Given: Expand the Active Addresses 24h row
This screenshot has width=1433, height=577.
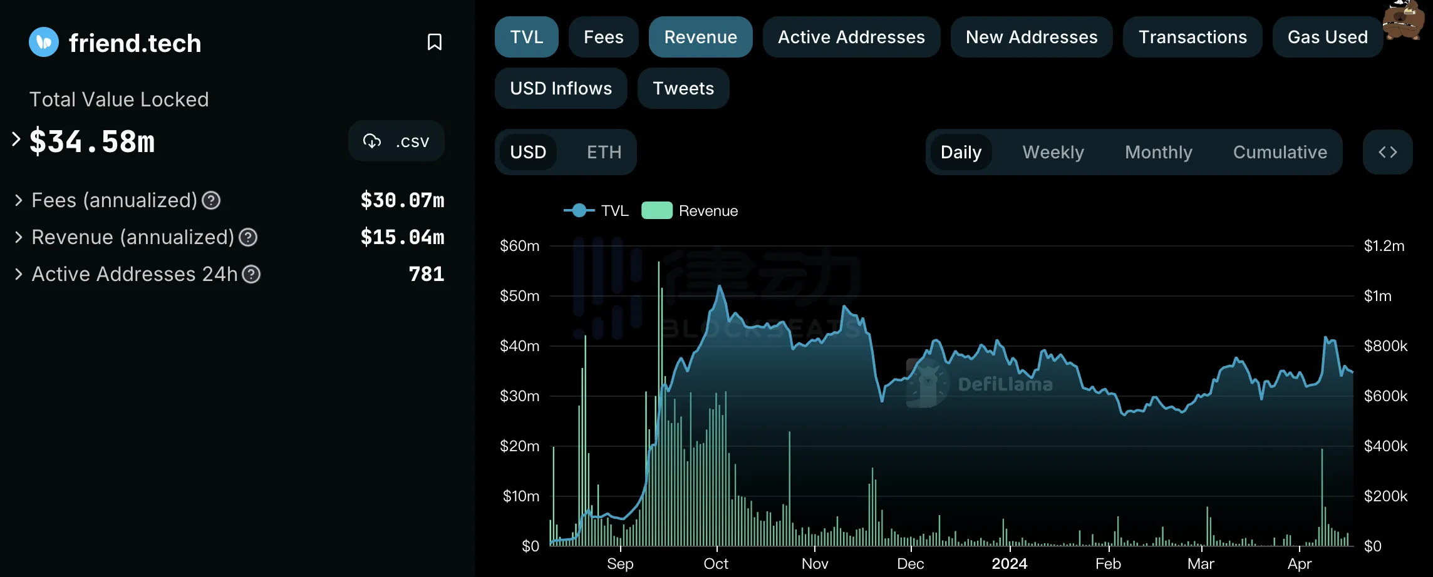Looking at the screenshot, I should (x=19, y=274).
